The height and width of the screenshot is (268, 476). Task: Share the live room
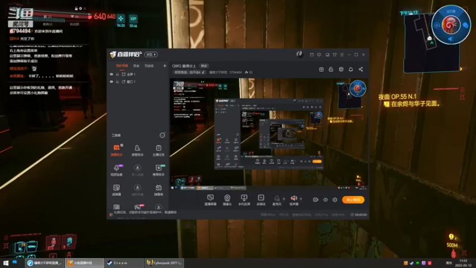[361, 69]
